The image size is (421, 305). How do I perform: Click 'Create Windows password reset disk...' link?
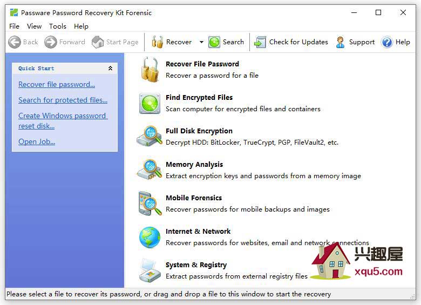click(x=63, y=121)
